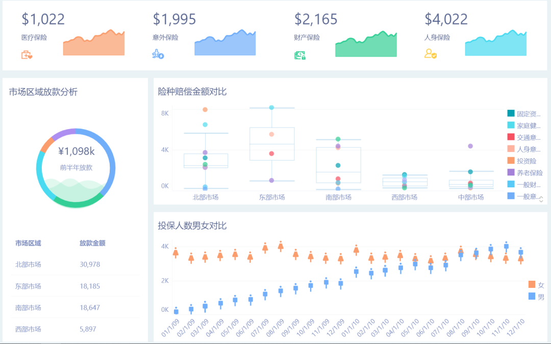
Task: Sort the table by 市场区域 header
Action: click(x=28, y=243)
